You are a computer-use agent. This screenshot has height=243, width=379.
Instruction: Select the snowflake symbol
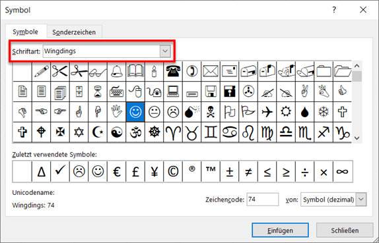click(x=324, y=112)
